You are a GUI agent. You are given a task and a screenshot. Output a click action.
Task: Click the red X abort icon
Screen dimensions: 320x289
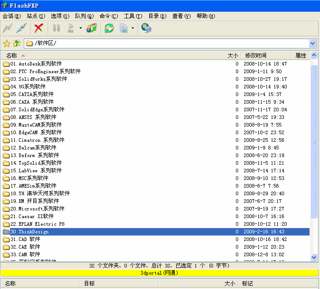[39, 28]
